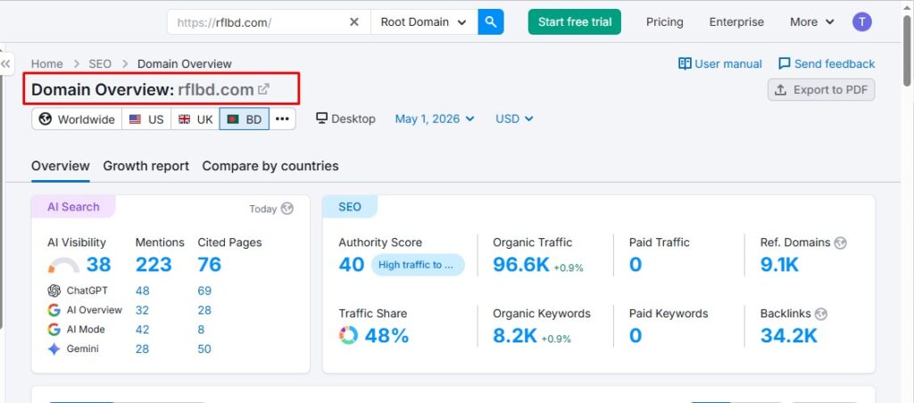Click the Traffic Share donut chart icon
Image resolution: width=914 pixels, height=403 pixels.
[348, 335]
